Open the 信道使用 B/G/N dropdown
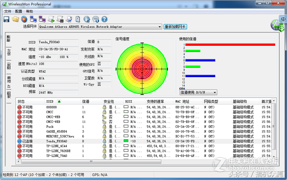Screen dimensions: 287x180 215,92
